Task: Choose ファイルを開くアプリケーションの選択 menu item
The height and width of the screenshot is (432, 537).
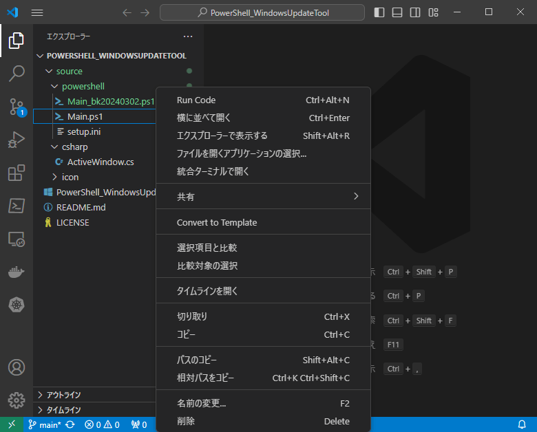Action: point(263,153)
